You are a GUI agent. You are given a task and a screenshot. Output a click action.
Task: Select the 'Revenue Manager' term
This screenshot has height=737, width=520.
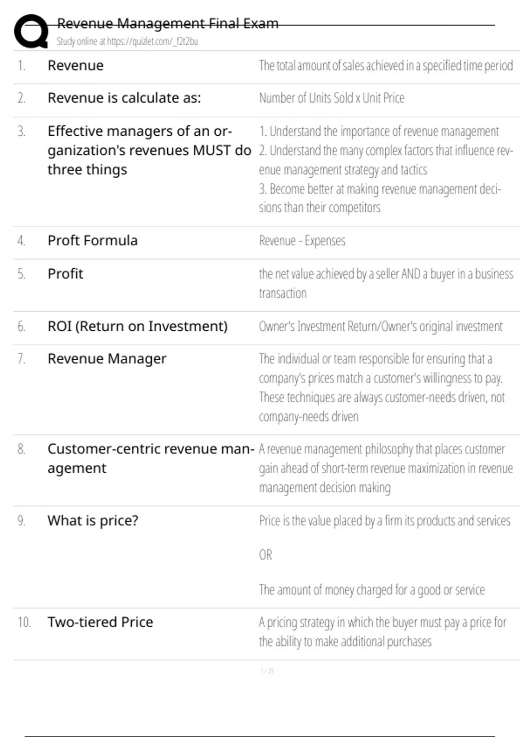[107, 359]
